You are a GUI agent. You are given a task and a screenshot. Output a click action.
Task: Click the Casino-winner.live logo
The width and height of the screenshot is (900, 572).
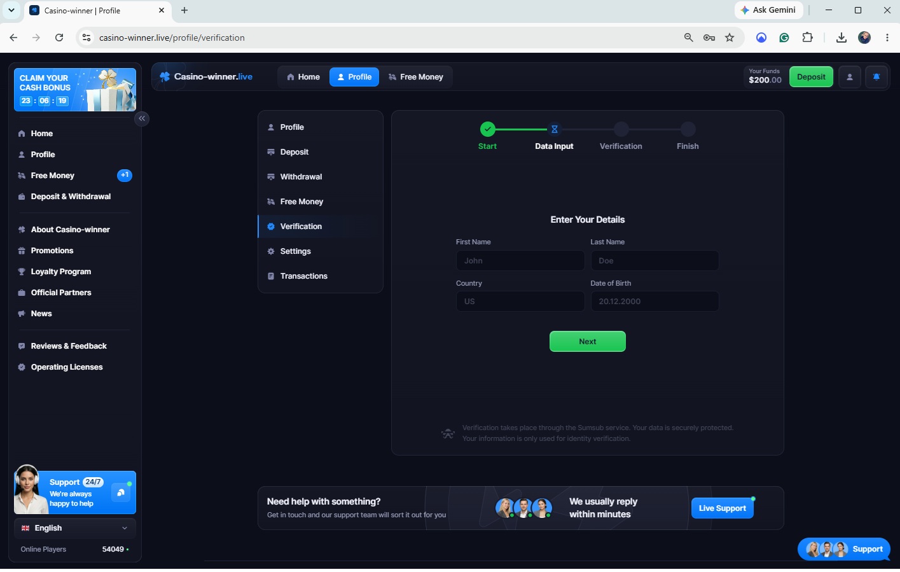206,77
